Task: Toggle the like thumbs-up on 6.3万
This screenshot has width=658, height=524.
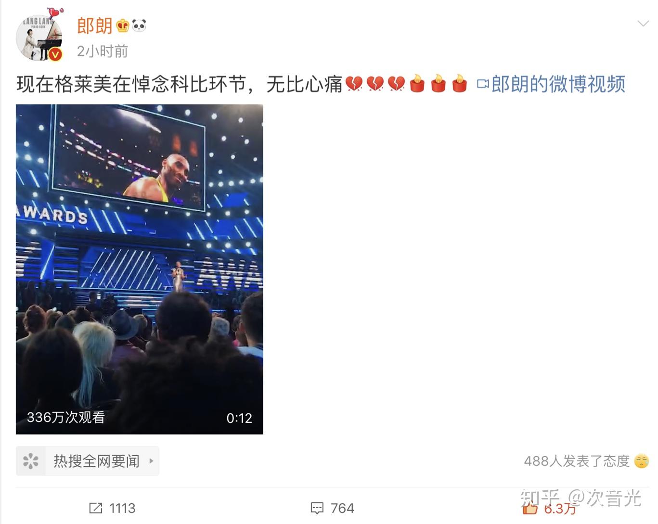Action: 530,508
